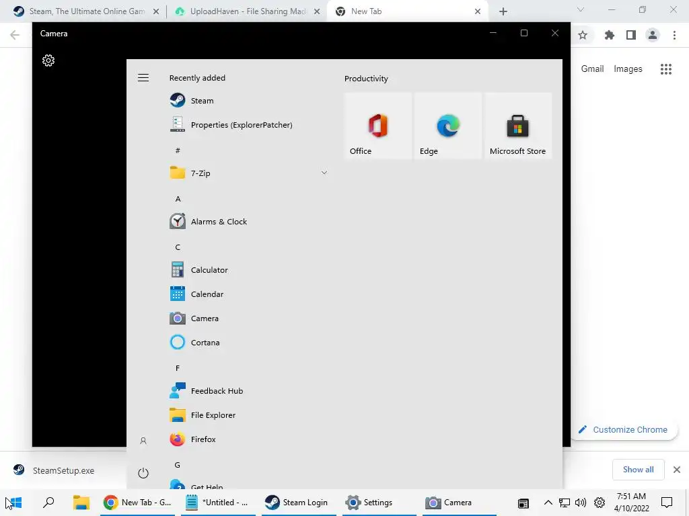This screenshot has height=516, width=689.
Task: Switch to New Tab Chrome taskbar button
Action: coord(137,503)
